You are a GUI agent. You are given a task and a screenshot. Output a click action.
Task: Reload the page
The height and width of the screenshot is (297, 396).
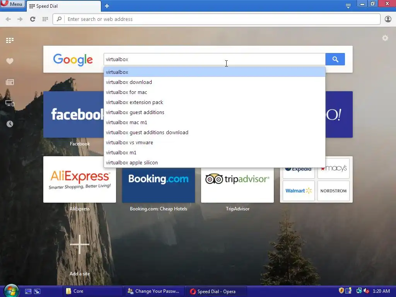pos(32,19)
